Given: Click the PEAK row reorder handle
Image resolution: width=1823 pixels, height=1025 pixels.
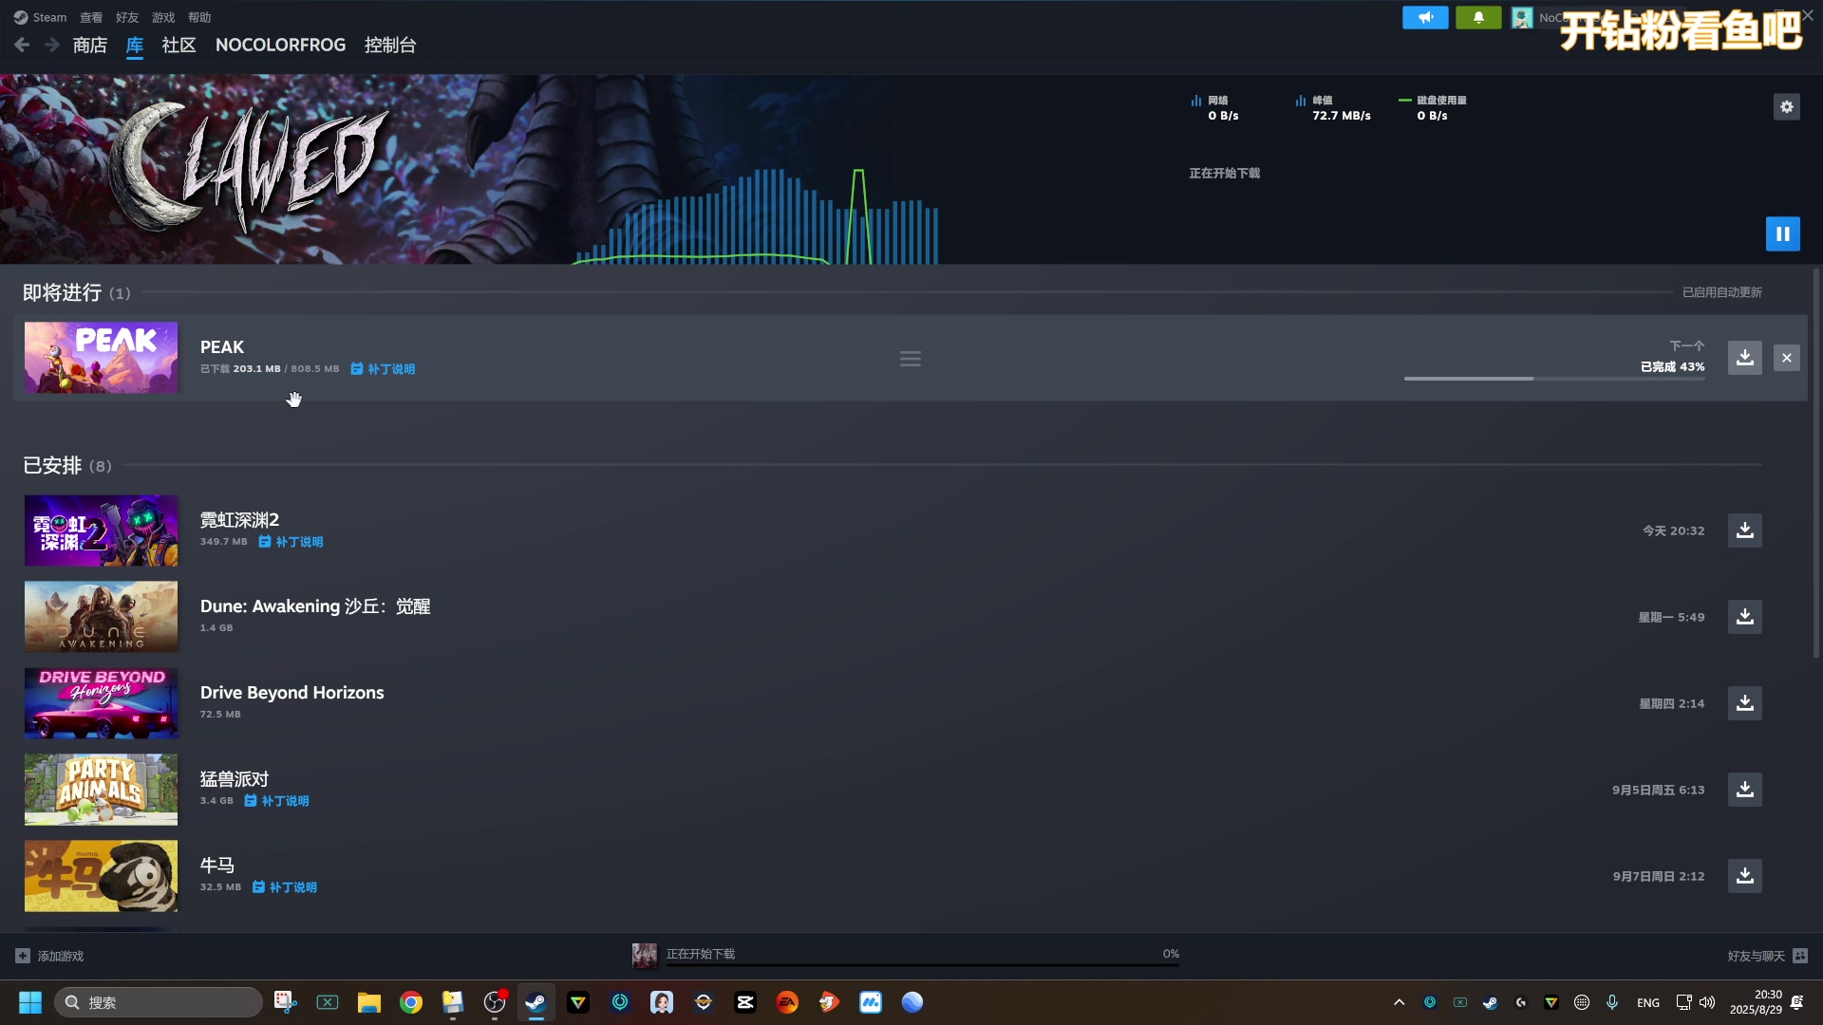Looking at the screenshot, I should [x=910, y=359].
